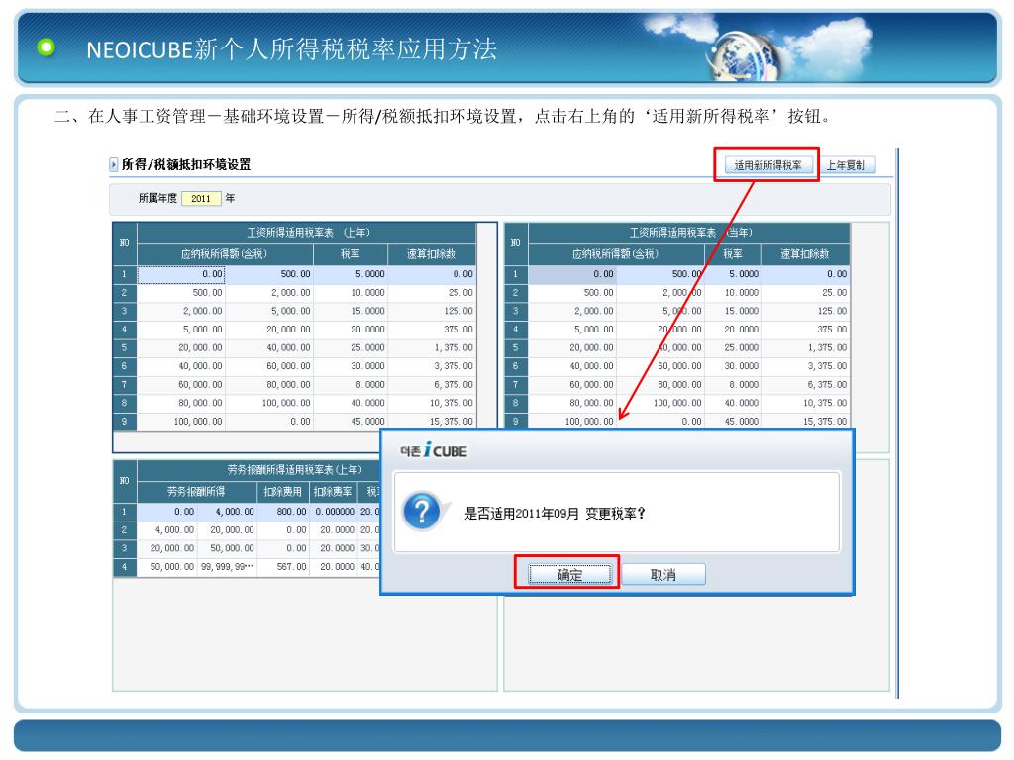Image resolution: width=1014 pixels, height=760 pixels.
Task: Select 15,375.00 in 上年 table row 9
Action: coord(432,422)
